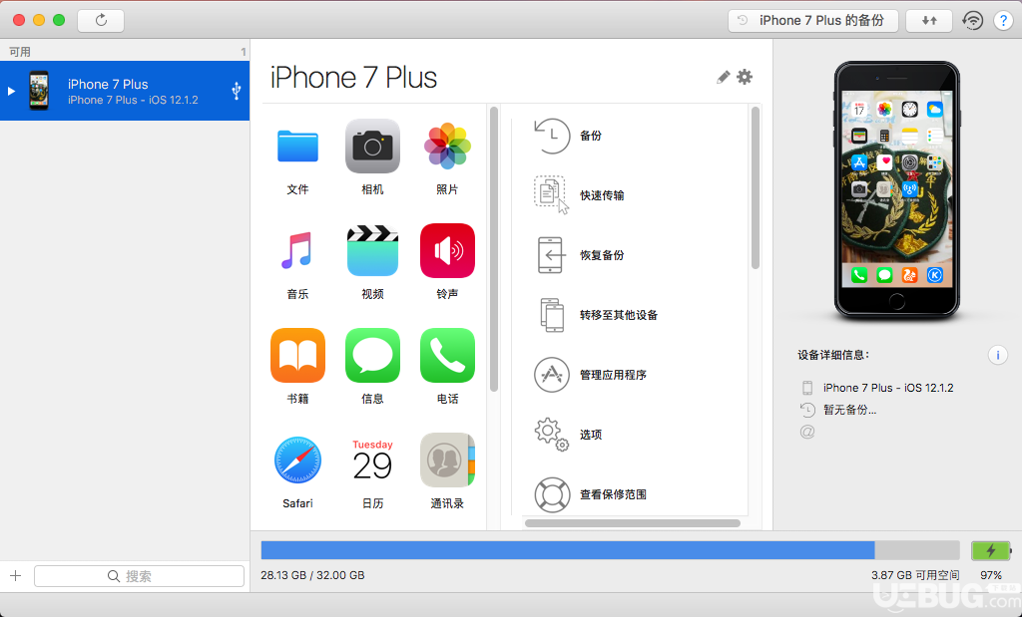Open the 通讯录 (Contacts) icon

point(447,461)
